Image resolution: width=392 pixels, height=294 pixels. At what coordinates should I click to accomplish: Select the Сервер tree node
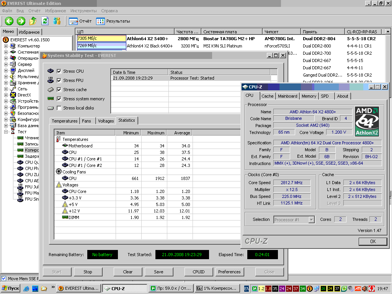click(25, 64)
